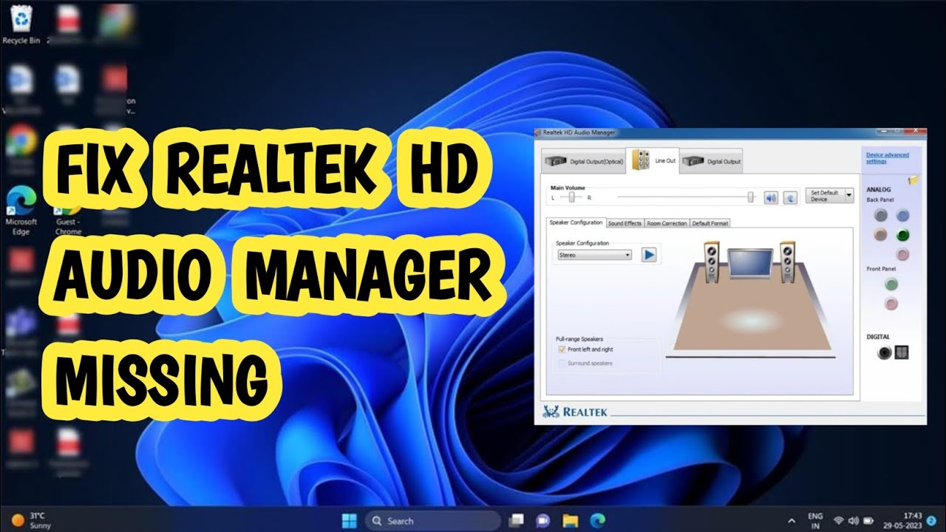Open the Stereo speaker configuration dropdown
Screen dimensions: 946x532
pyautogui.click(x=595, y=255)
